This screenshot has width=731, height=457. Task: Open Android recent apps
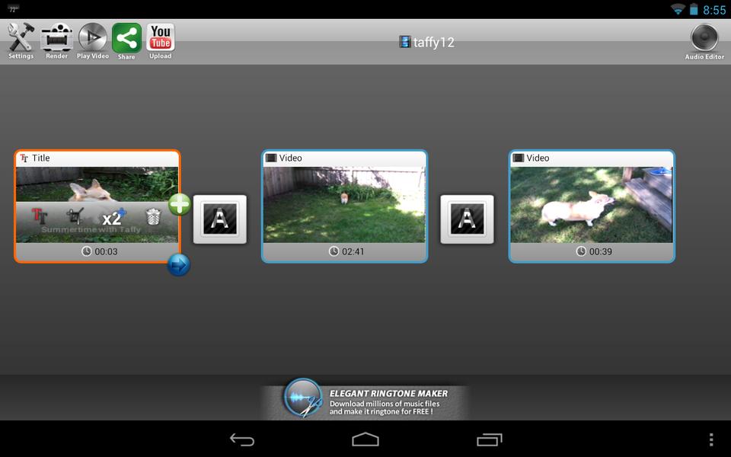point(489,439)
